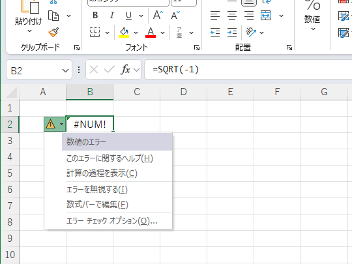The width and height of the screenshot is (352, 264).
Task: Click cell B2 showing #NUM!
Action: [x=90, y=124]
